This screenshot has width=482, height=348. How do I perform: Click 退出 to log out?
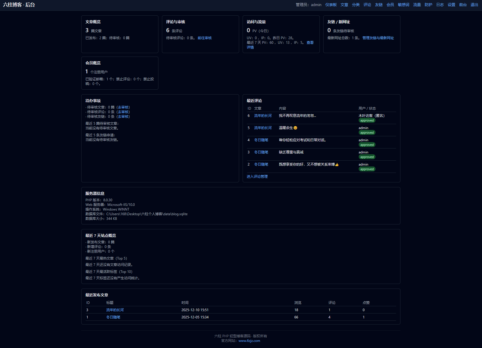coord(474,5)
